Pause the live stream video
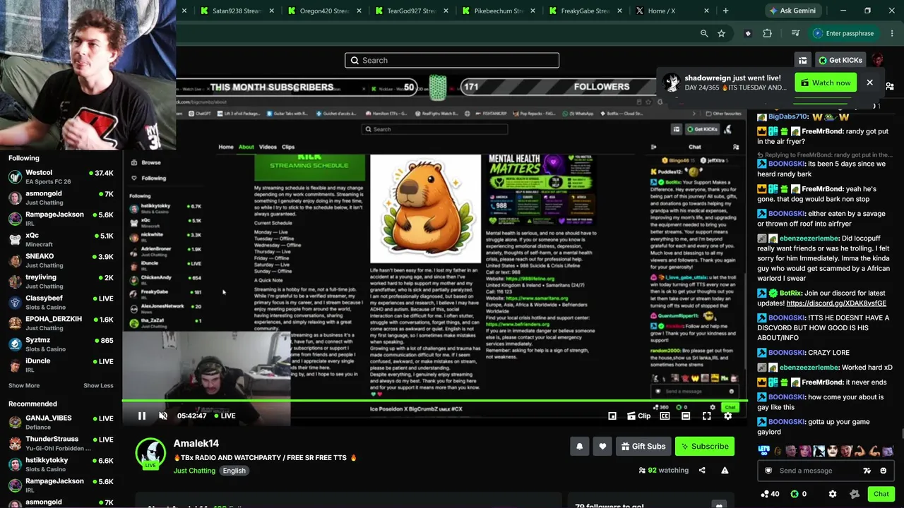This screenshot has width=904, height=508. pyautogui.click(x=142, y=416)
